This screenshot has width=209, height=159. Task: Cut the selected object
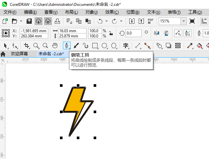[69, 21]
